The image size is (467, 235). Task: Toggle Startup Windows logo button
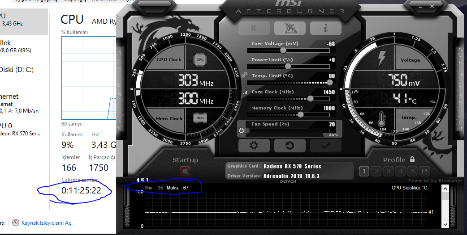click(185, 171)
